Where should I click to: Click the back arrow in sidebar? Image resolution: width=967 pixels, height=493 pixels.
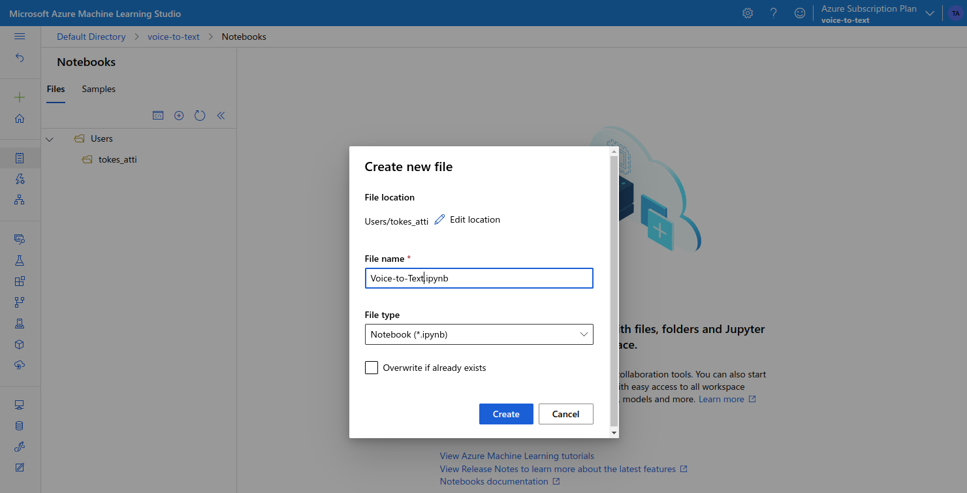(20, 58)
